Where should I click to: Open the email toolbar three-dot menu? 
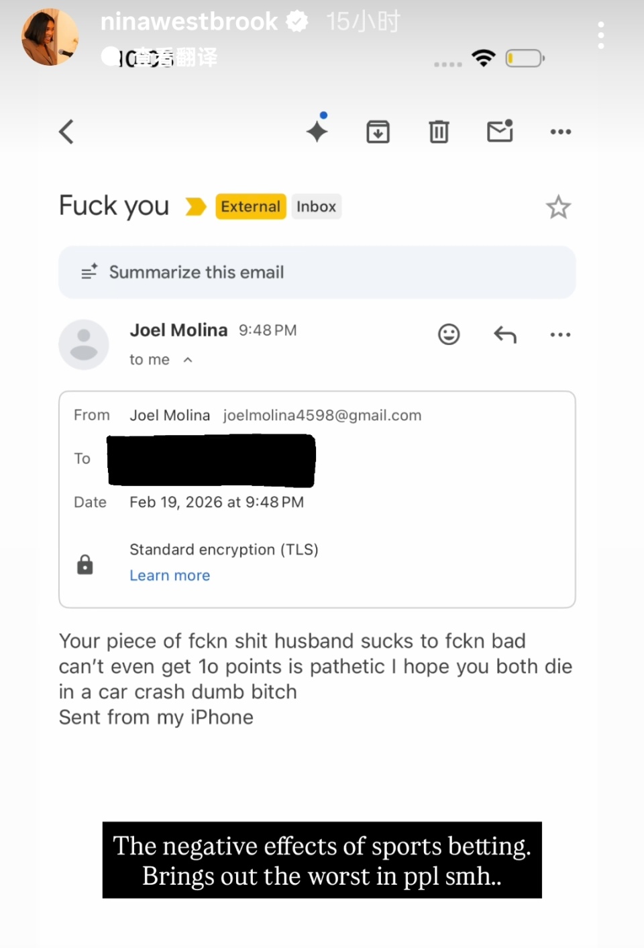pyautogui.click(x=560, y=132)
